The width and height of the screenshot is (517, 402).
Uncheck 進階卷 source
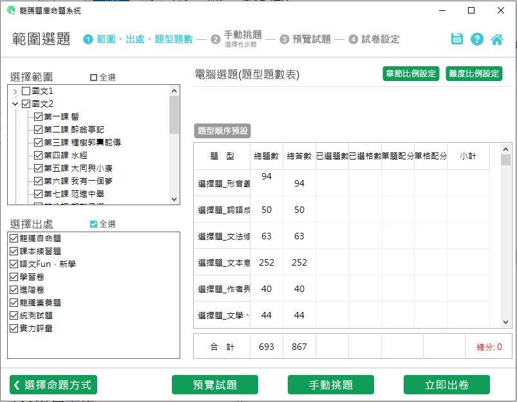coord(14,289)
